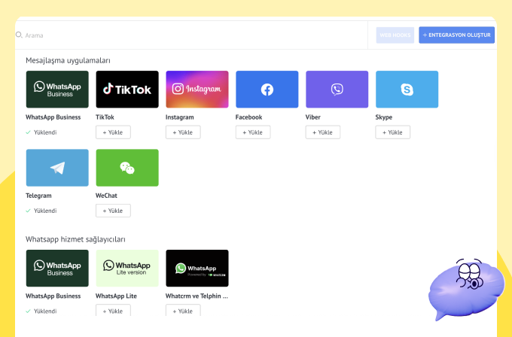Click the Skype name label
Viewport: 512px width, 337px height.
(x=384, y=117)
